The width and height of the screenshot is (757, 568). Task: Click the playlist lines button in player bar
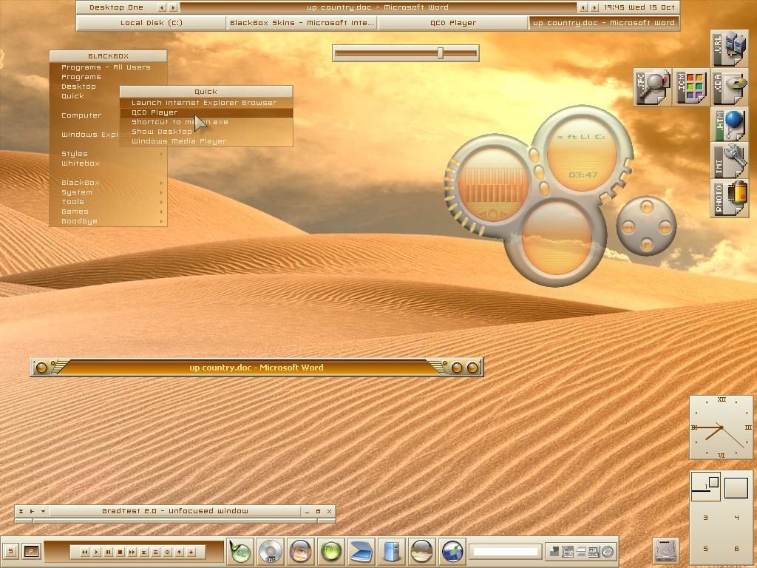coord(156,552)
